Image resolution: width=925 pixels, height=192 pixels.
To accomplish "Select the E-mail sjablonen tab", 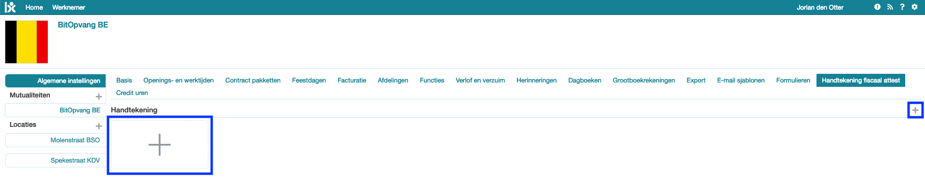I will (x=740, y=80).
